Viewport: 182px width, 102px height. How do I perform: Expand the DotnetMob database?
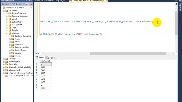click(7, 22)
